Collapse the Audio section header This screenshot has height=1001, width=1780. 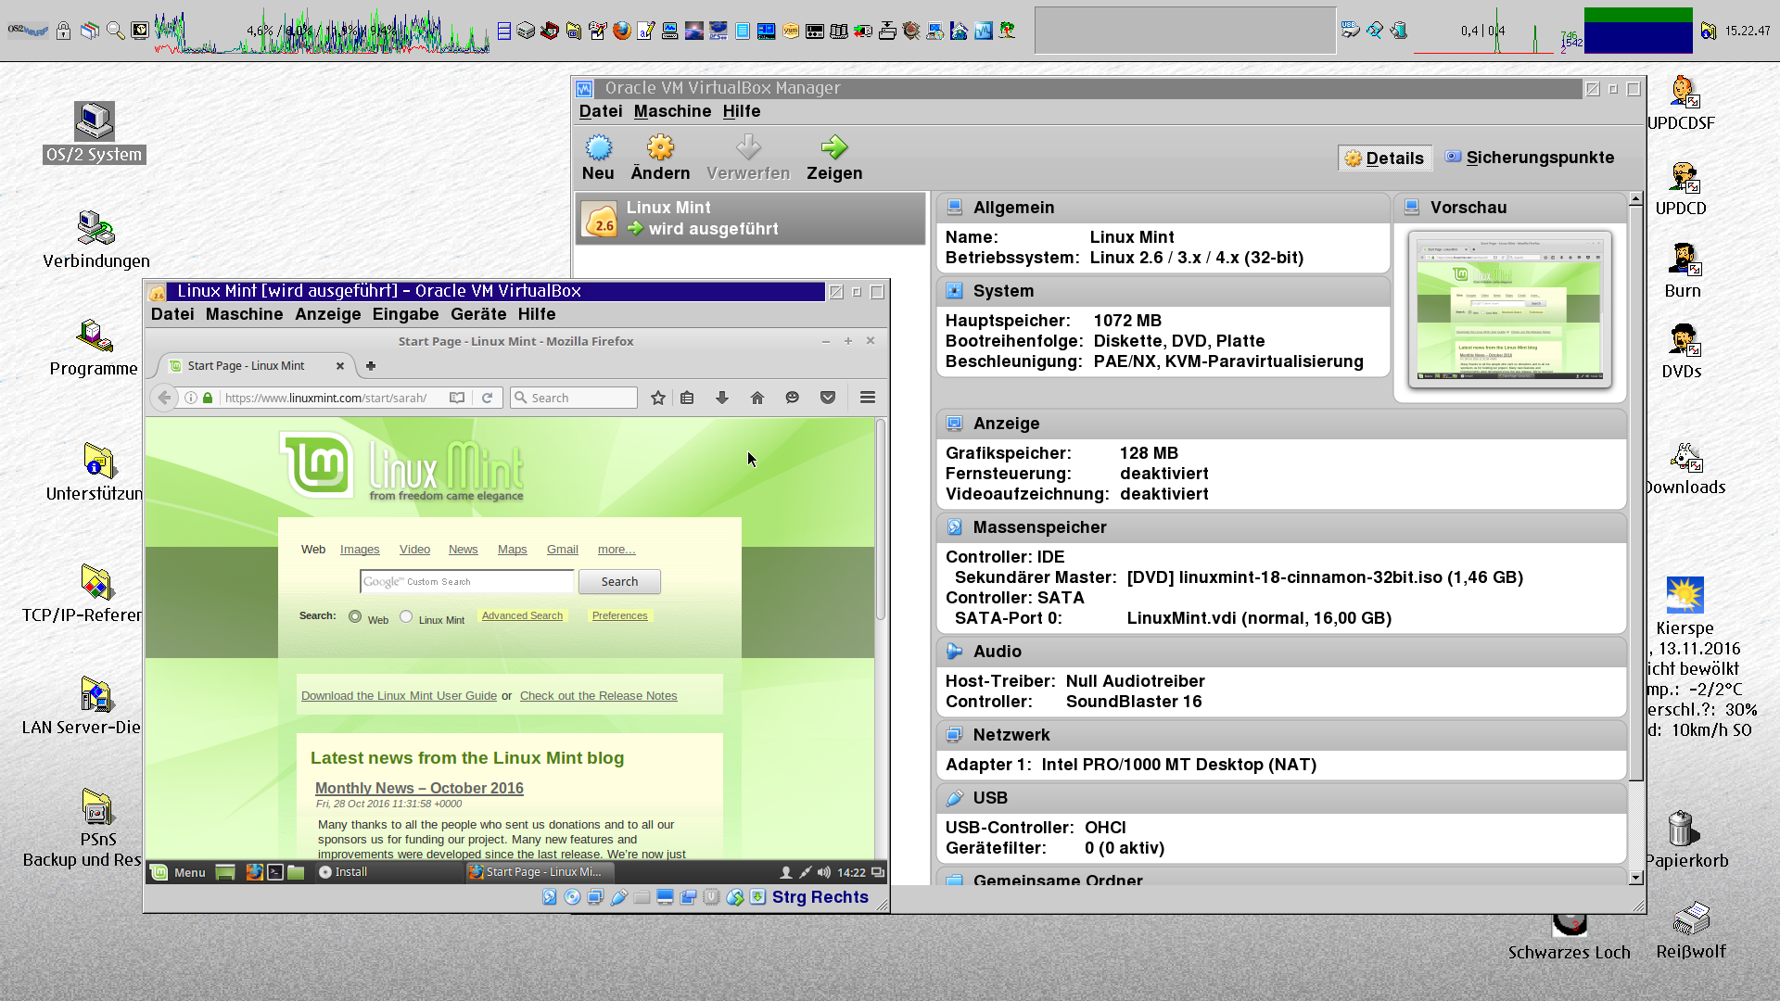click(1281, 652)
